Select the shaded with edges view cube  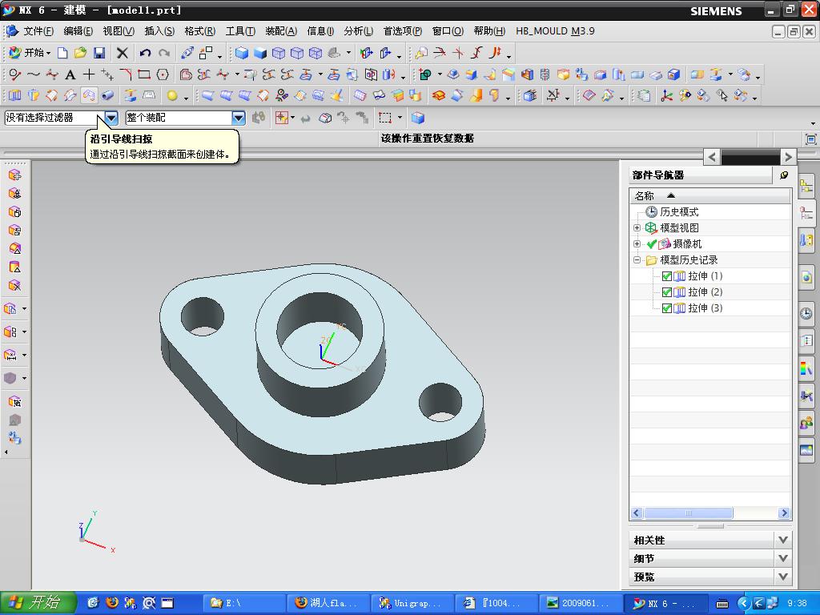pyautogui.click(x=241, y=53)
